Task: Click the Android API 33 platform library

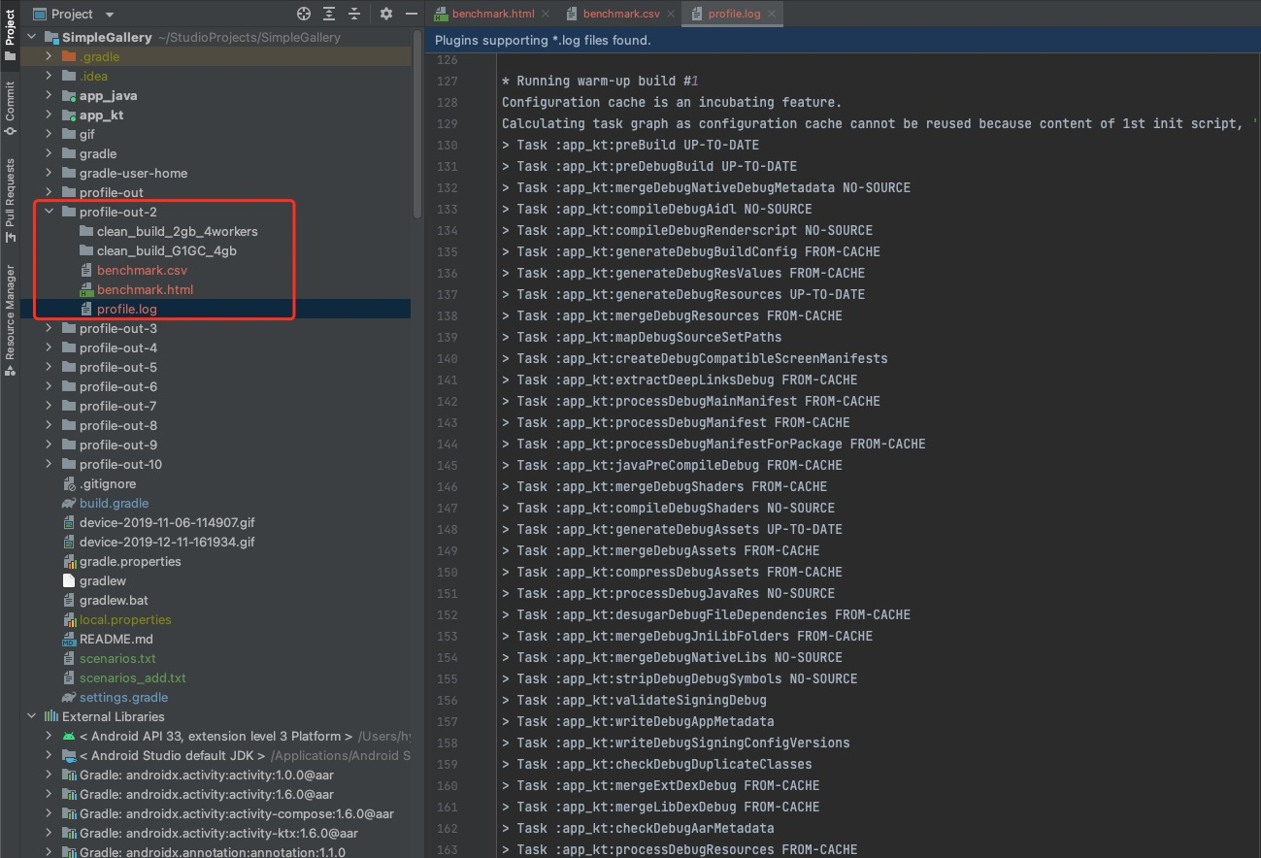Action: tap(216, 736)
